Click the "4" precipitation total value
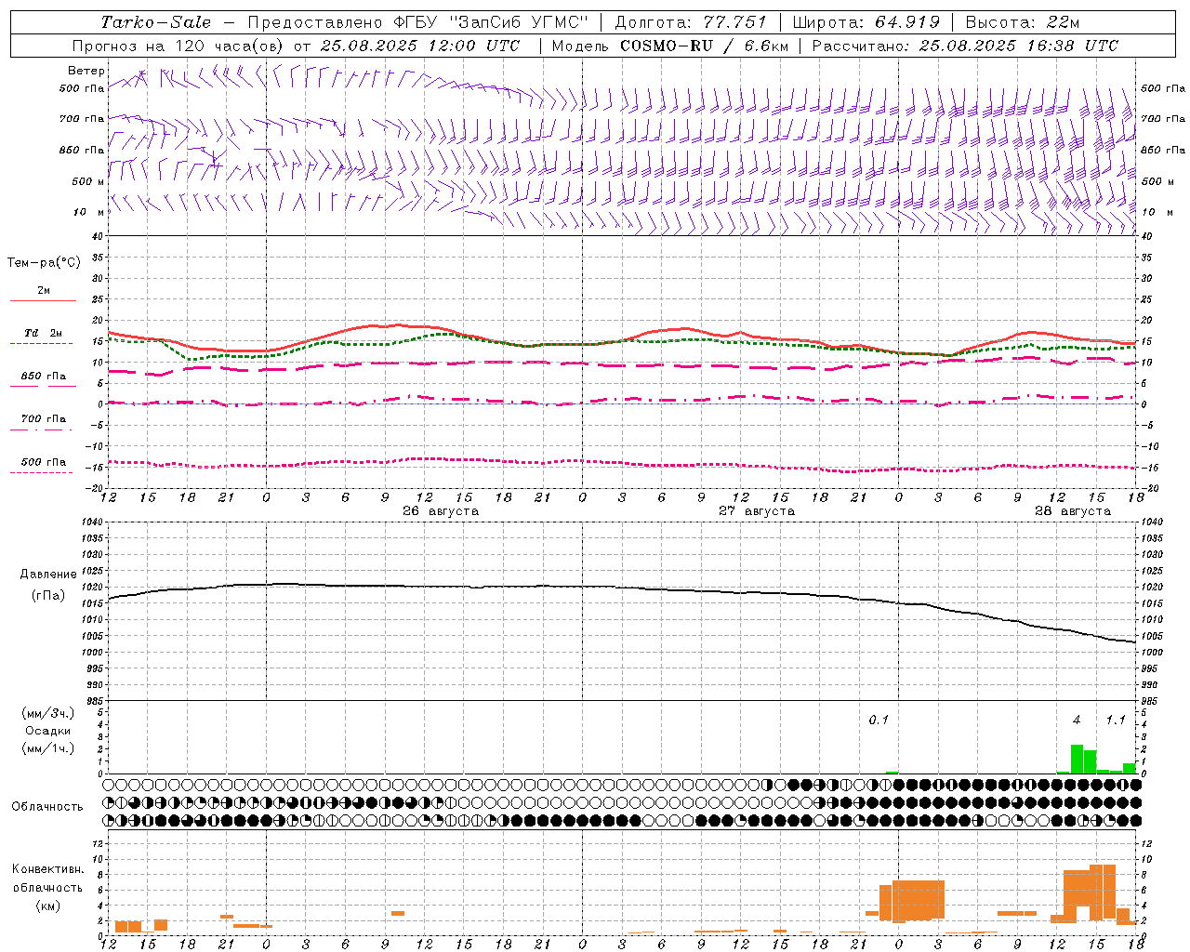This screenshot has height=952, width=1190. point(1077,721)
